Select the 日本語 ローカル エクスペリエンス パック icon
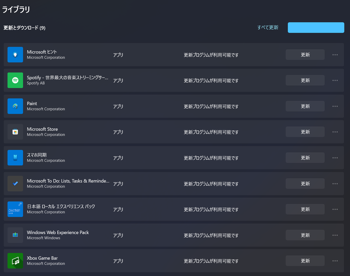 coord(15,209)
